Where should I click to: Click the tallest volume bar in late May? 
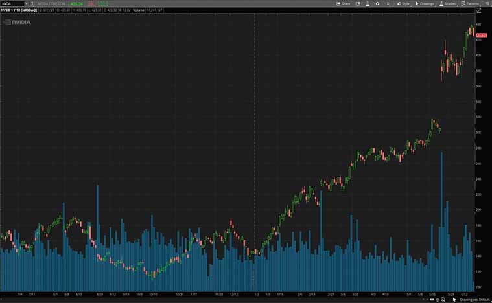(x=441, y=221)
